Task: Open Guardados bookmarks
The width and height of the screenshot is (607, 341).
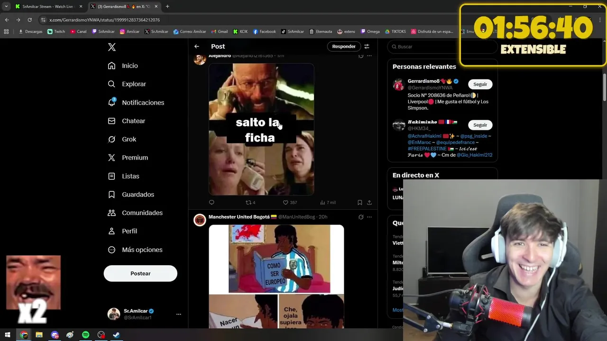Action: pyautogui.click(x=131, y=195)
